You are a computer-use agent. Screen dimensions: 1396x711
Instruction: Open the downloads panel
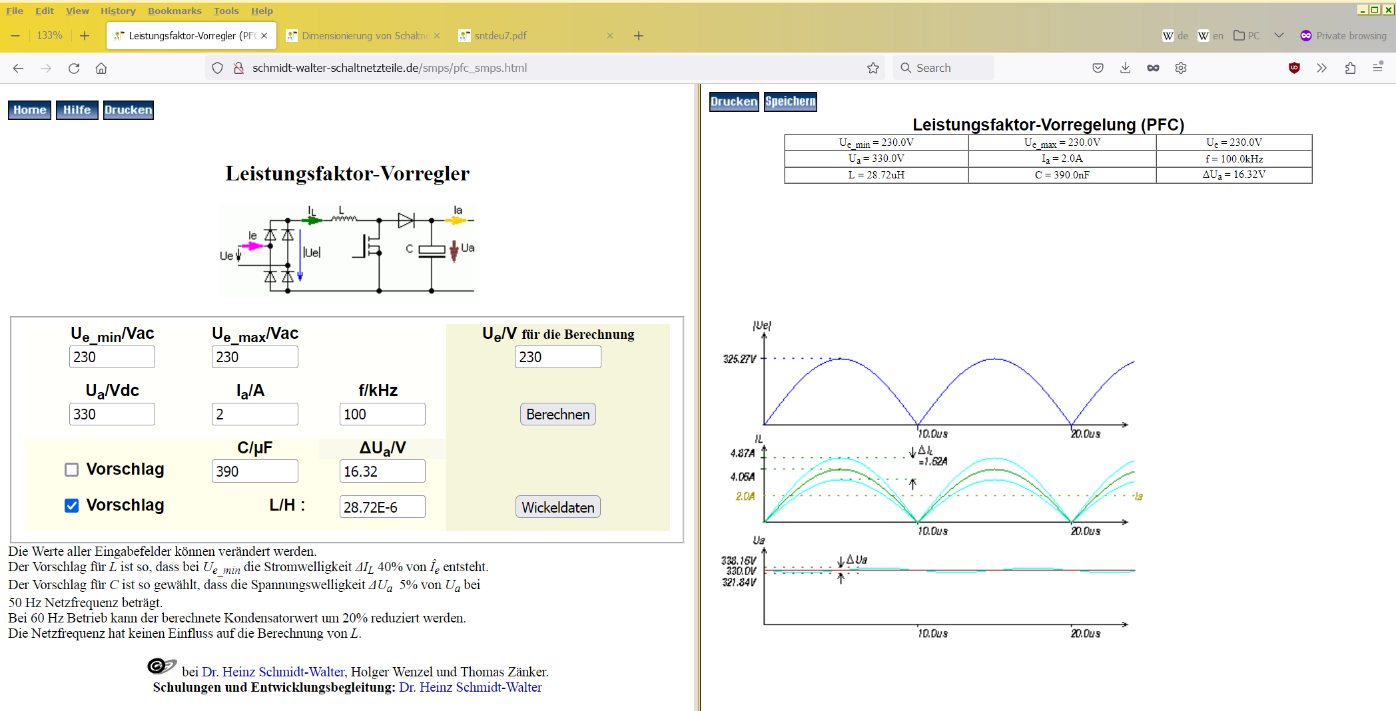1126,68
